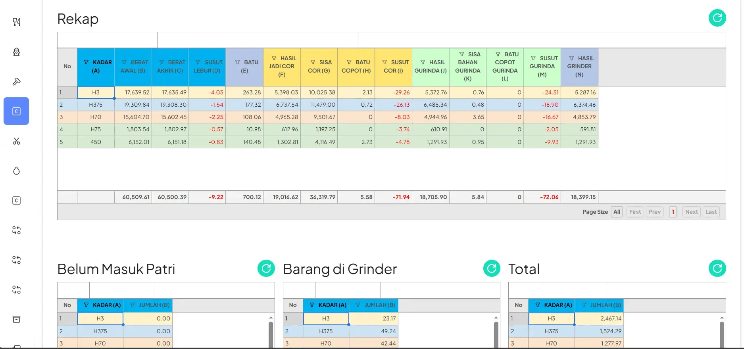
Task: Select the H75 kadar cell in Rekap
Action: pos(96,129)
